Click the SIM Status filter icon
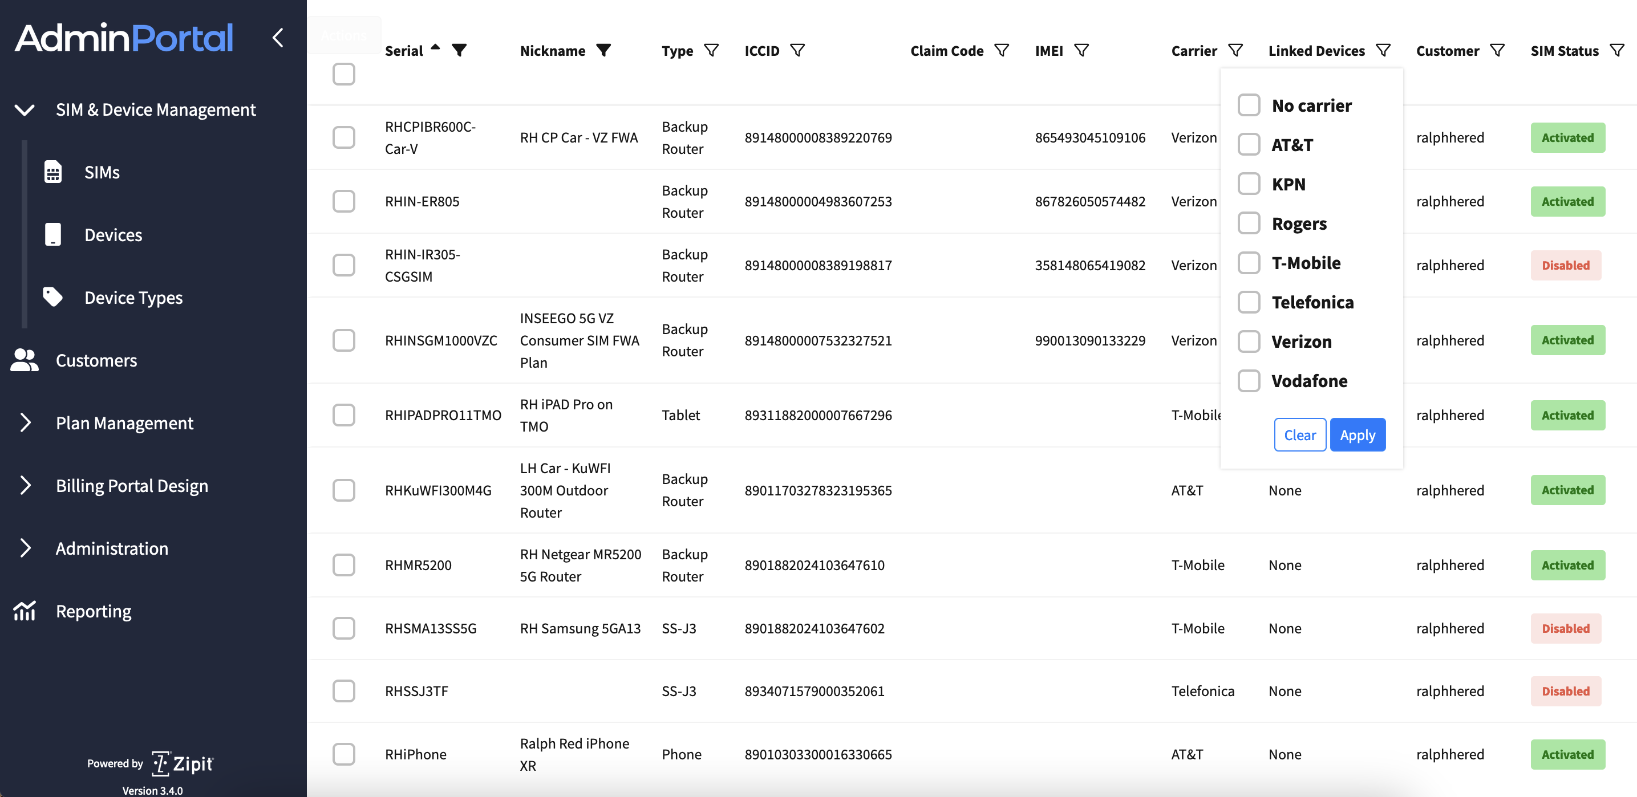 click(x=1616, y=50)
